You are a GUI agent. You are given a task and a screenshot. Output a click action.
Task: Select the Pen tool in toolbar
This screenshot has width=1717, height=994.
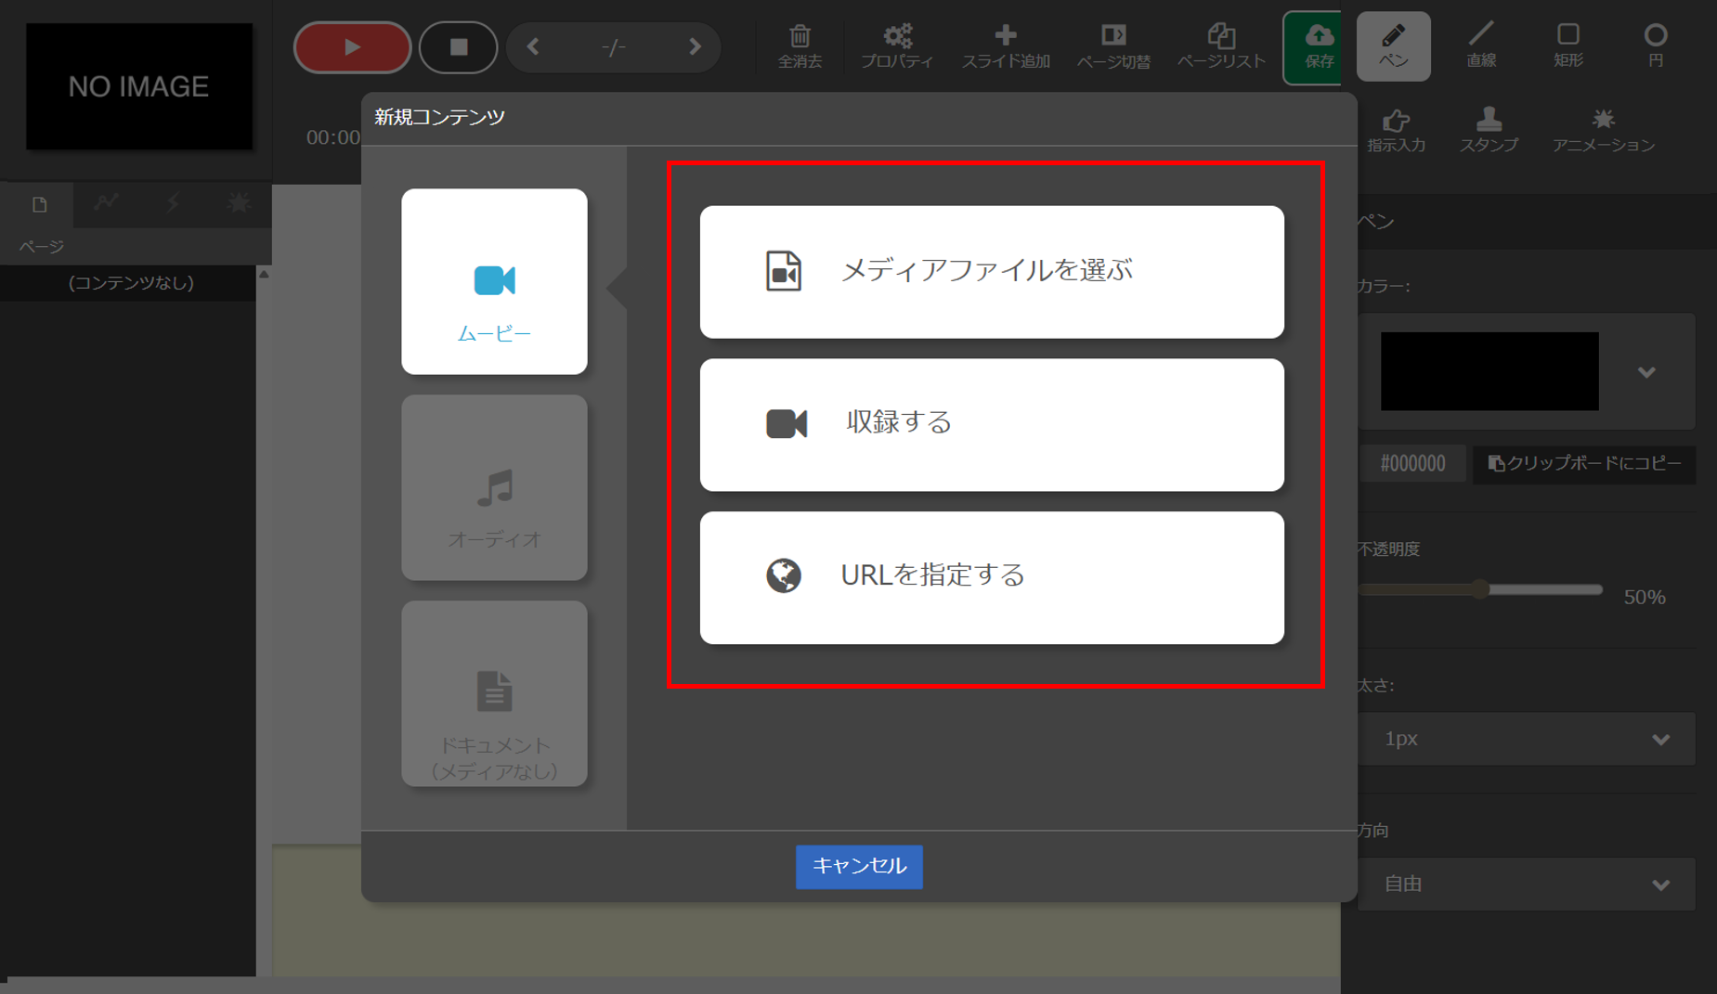pos(1392,45)
